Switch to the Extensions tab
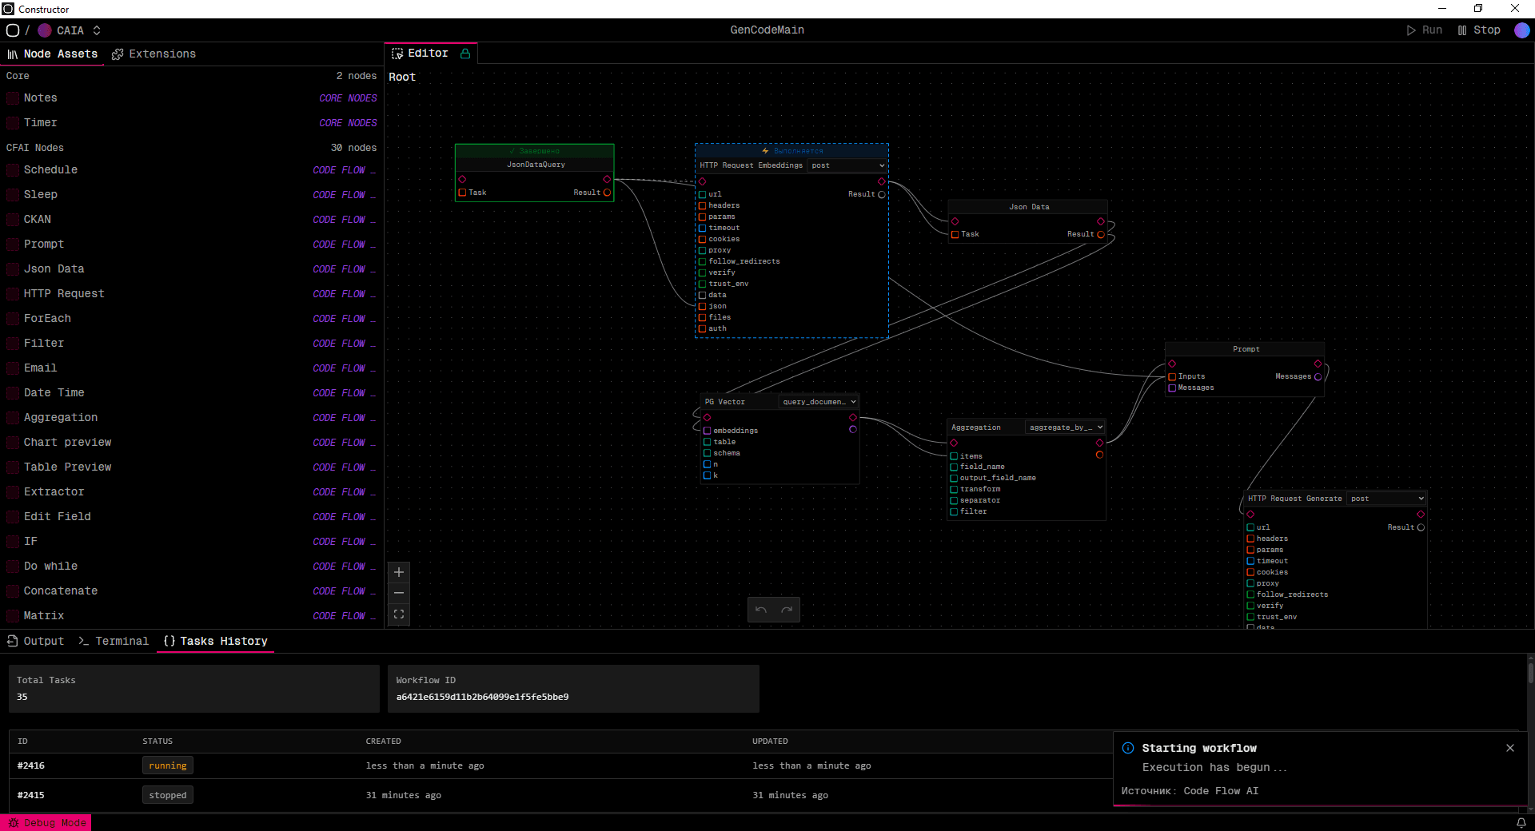The image size is (1535, 831). pyautogui.click(x=153, y=54)
